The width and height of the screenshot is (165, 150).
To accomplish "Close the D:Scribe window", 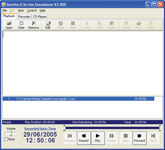I will click(x=161, y=4).
